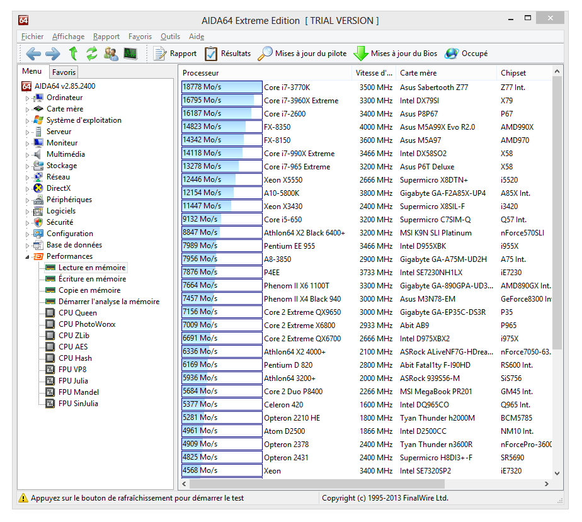Expand the Réseau node
Viewport: 582px width, 522px height.
pos(27,178)
